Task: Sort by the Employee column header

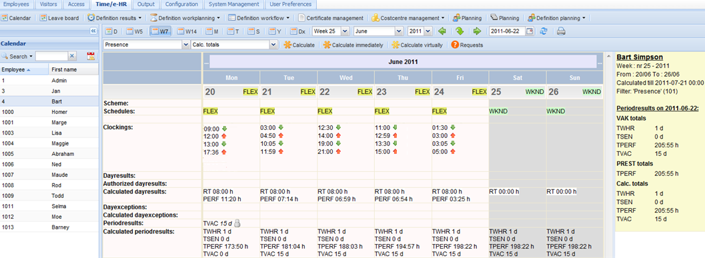Action: [24, 70]
